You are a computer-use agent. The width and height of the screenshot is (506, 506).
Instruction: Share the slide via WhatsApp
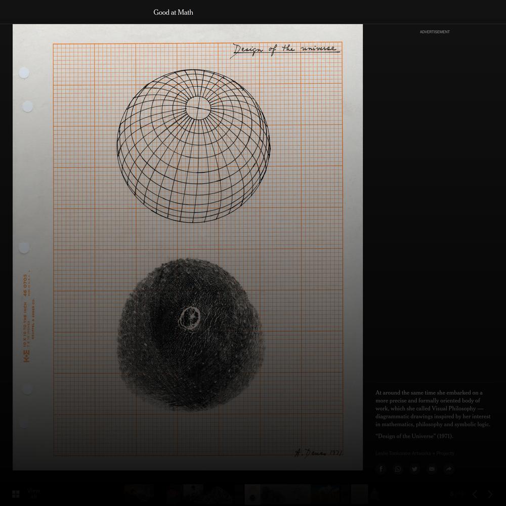tap(398, 469)
